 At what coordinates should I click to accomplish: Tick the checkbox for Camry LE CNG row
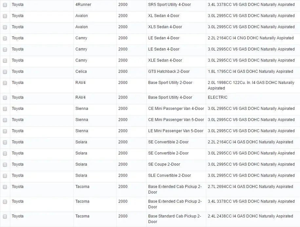coord(5,38)
